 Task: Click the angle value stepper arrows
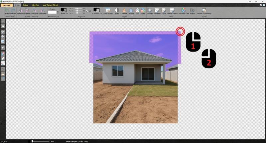[58, 12]
